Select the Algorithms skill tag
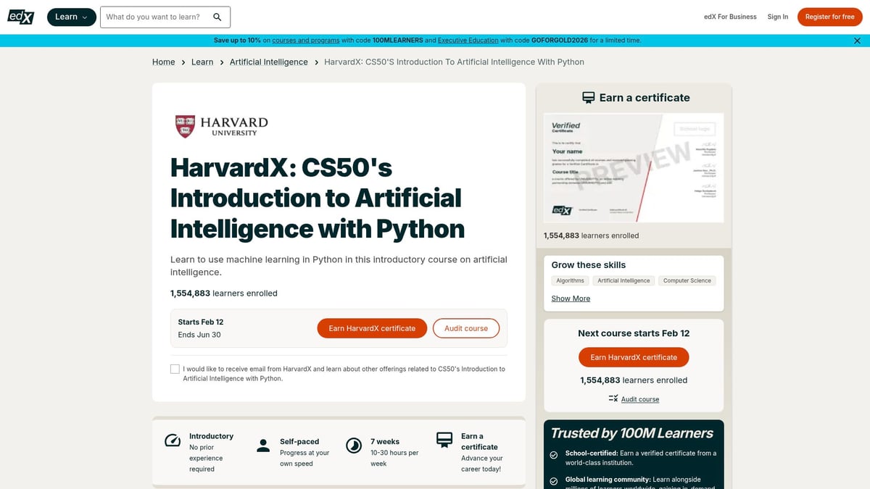Viewport: 870px width, 489px height. click(x=570, y=280)
